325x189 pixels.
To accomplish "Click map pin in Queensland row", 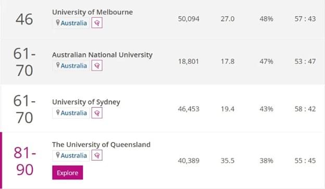I will coord(58,155).
